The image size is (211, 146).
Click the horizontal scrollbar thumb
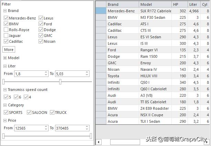point(125,142)
